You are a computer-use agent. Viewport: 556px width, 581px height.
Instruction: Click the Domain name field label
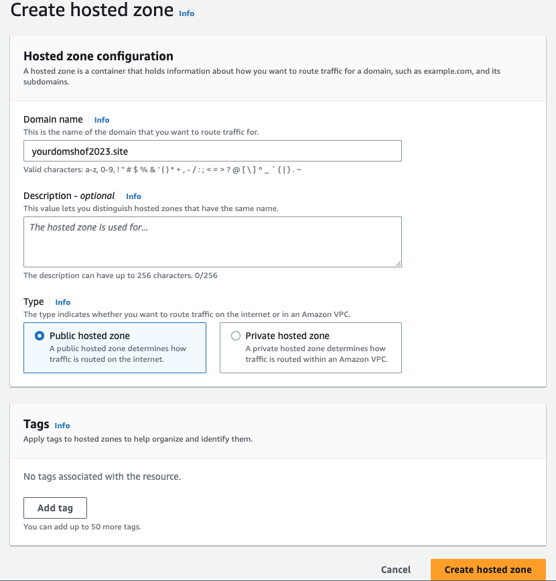coord(53,119)
